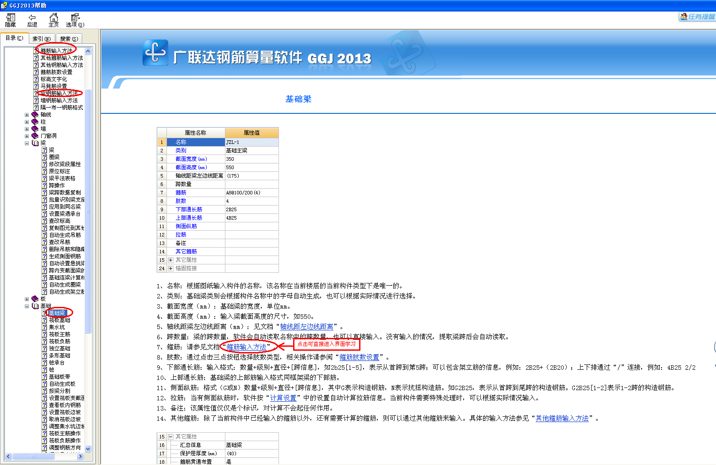Image resolution: width=716 pixels, height=465 pixels.
Task: Expand the 板 tree node
Action: [27, 299]
